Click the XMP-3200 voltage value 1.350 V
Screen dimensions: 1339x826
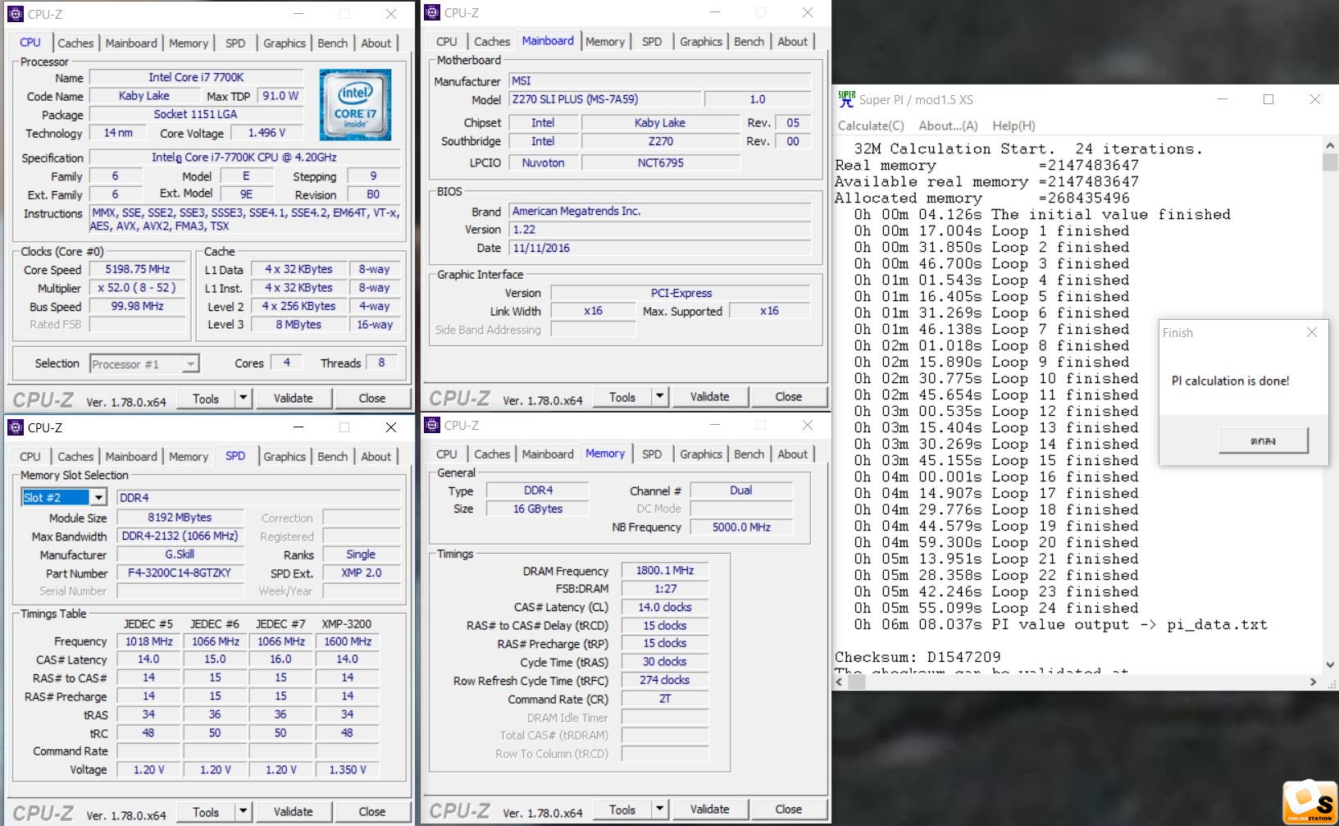347,769
